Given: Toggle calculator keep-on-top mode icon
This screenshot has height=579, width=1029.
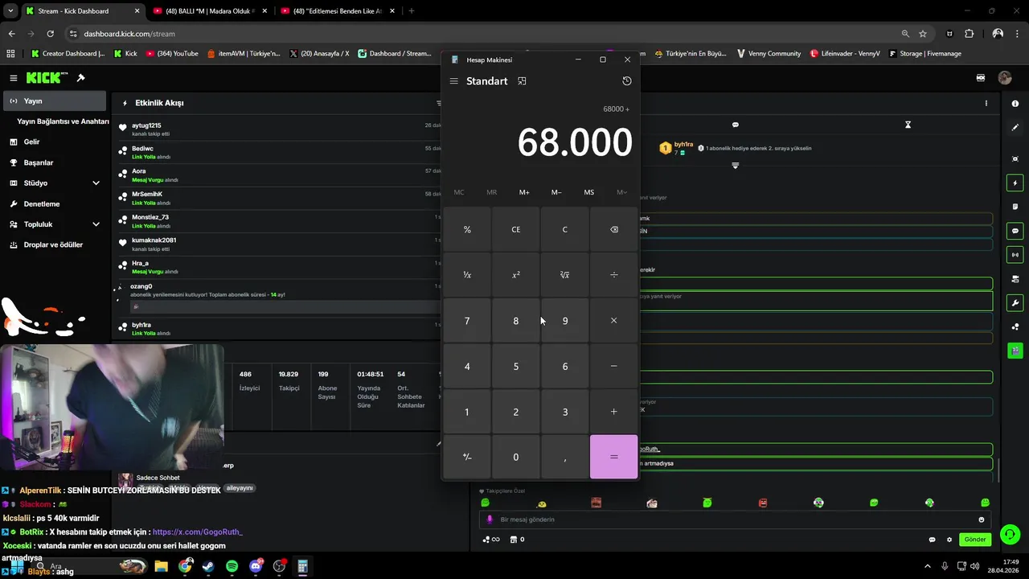Looking at the screenshot, I should point(522,81).
